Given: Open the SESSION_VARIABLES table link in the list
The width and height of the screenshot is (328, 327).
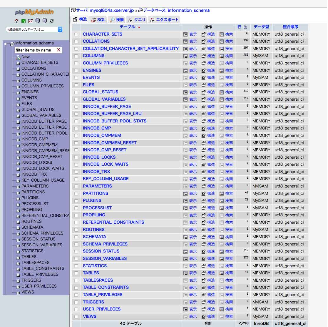Looking at the screenshot, I should (x=105, y=258).
